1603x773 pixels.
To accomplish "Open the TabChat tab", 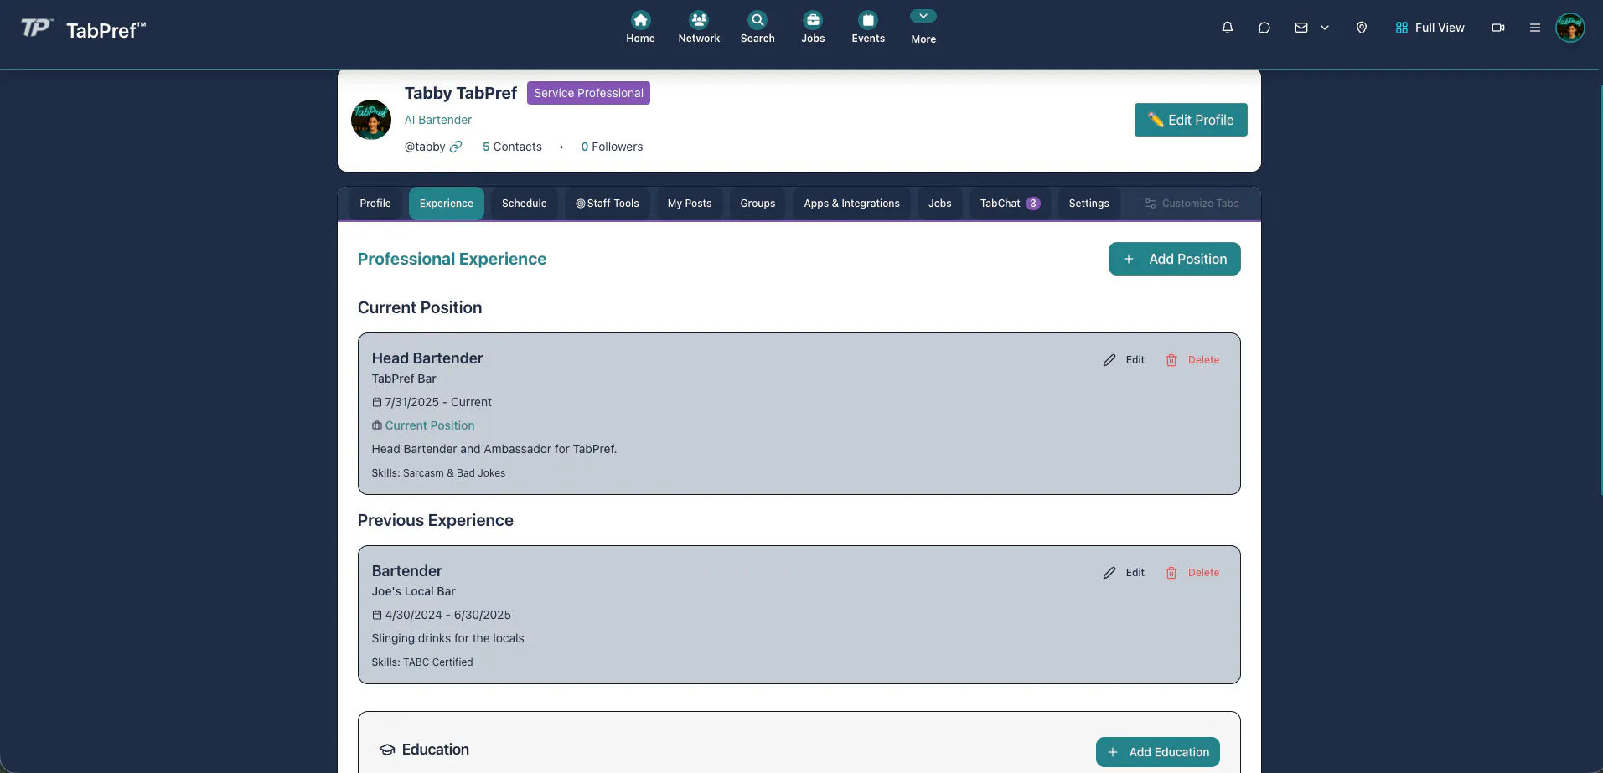I will (x=1010, y=204).
